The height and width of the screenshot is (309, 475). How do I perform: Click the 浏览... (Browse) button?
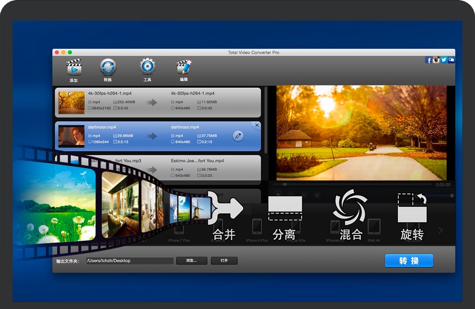(x=191, y=261)
